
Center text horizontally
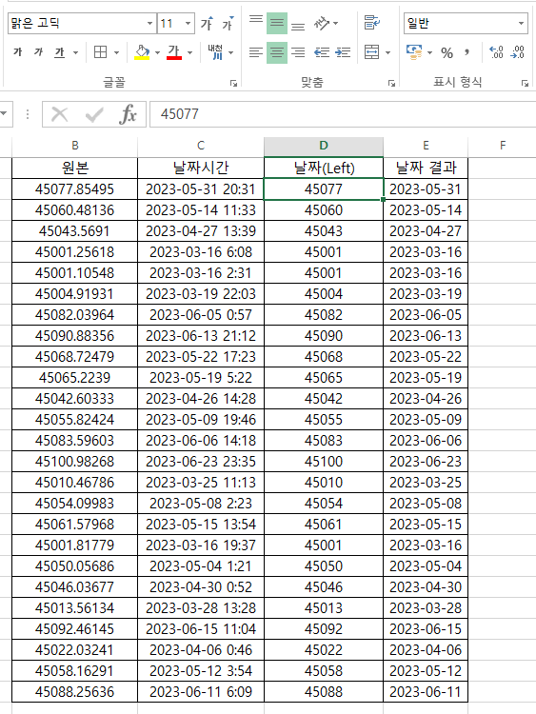(x=277, y=52)
